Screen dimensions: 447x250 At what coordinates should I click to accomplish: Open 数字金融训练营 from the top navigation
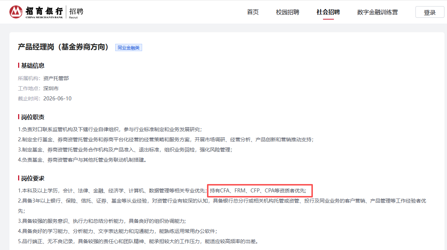pos(377,12)
